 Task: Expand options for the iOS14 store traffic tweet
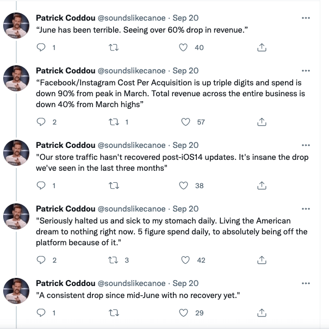click(x=306, y=145)
